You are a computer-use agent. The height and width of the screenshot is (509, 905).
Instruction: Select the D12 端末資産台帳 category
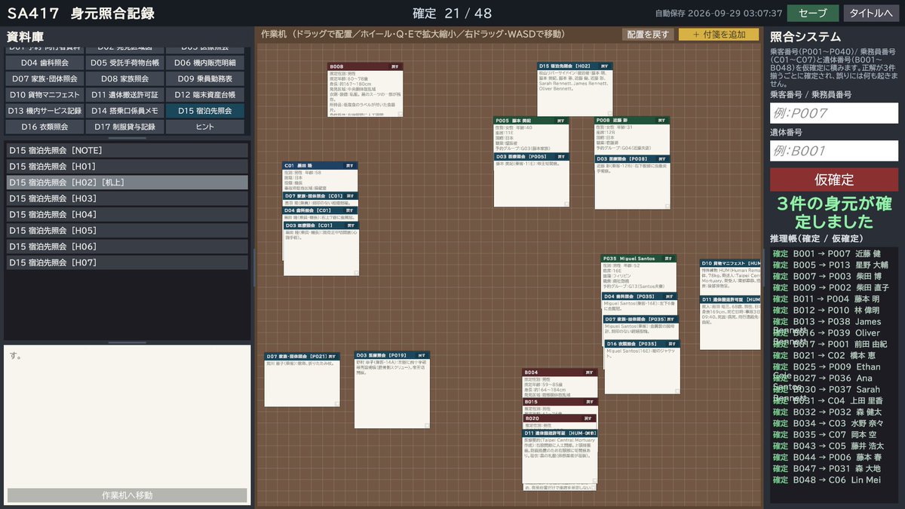(204, 95)
